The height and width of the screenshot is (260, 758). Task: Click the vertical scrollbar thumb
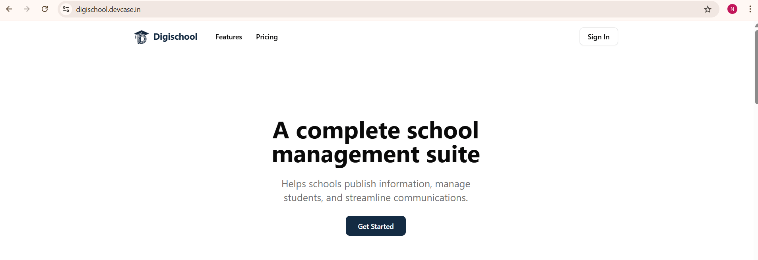[756, 67]
